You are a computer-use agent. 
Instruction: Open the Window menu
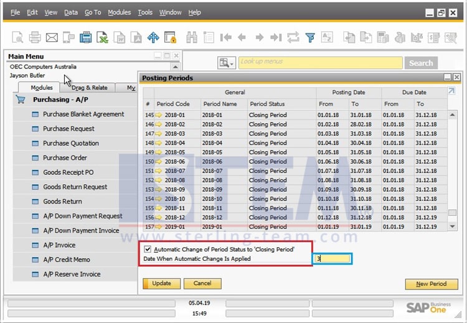[171, 12]
